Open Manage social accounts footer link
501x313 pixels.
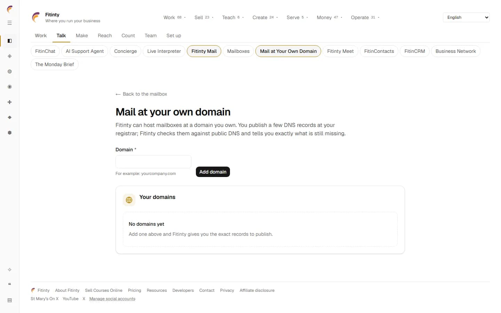(112, 299)
